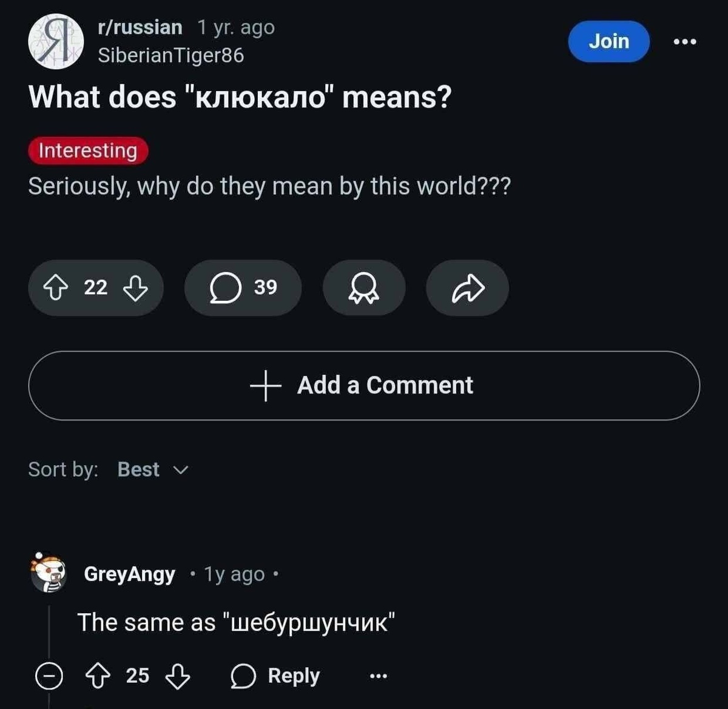Open GreyAngy's comment overflow menu
The height and width of the screenshot is (709, 728).
coord(377,675)
